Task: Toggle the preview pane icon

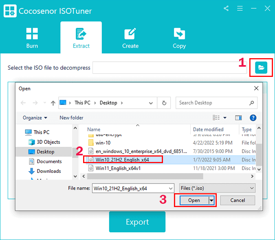Action: [238, 118]
